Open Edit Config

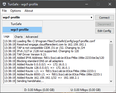click(105, 31)
